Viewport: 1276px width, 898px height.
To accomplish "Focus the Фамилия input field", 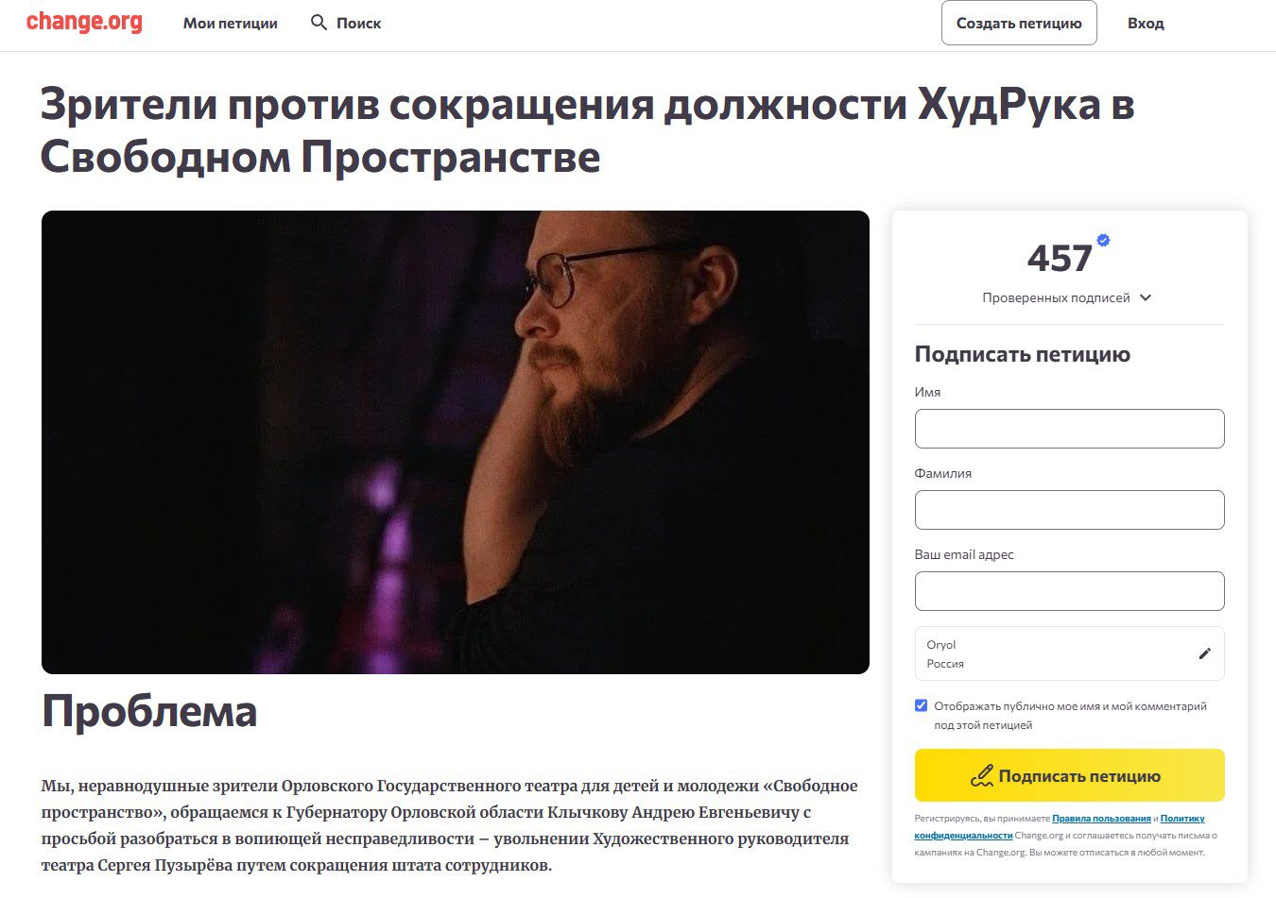I will [x=1070, y=510].
